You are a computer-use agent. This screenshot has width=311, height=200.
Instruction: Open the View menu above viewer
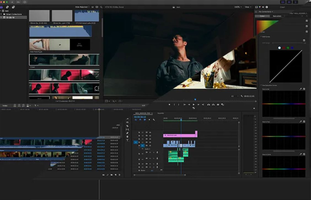(248, 7)
